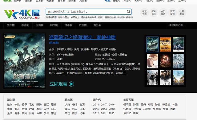Filter by genre 宫廷
Screen dimensions: 197x120
click(46, 105)
